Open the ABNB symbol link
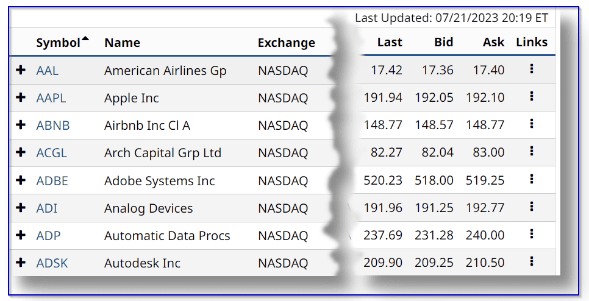This screenshot has width=589, height=301. 53,126
